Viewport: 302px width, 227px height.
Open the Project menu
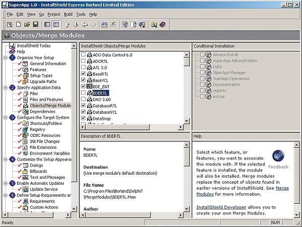[54, 14]
